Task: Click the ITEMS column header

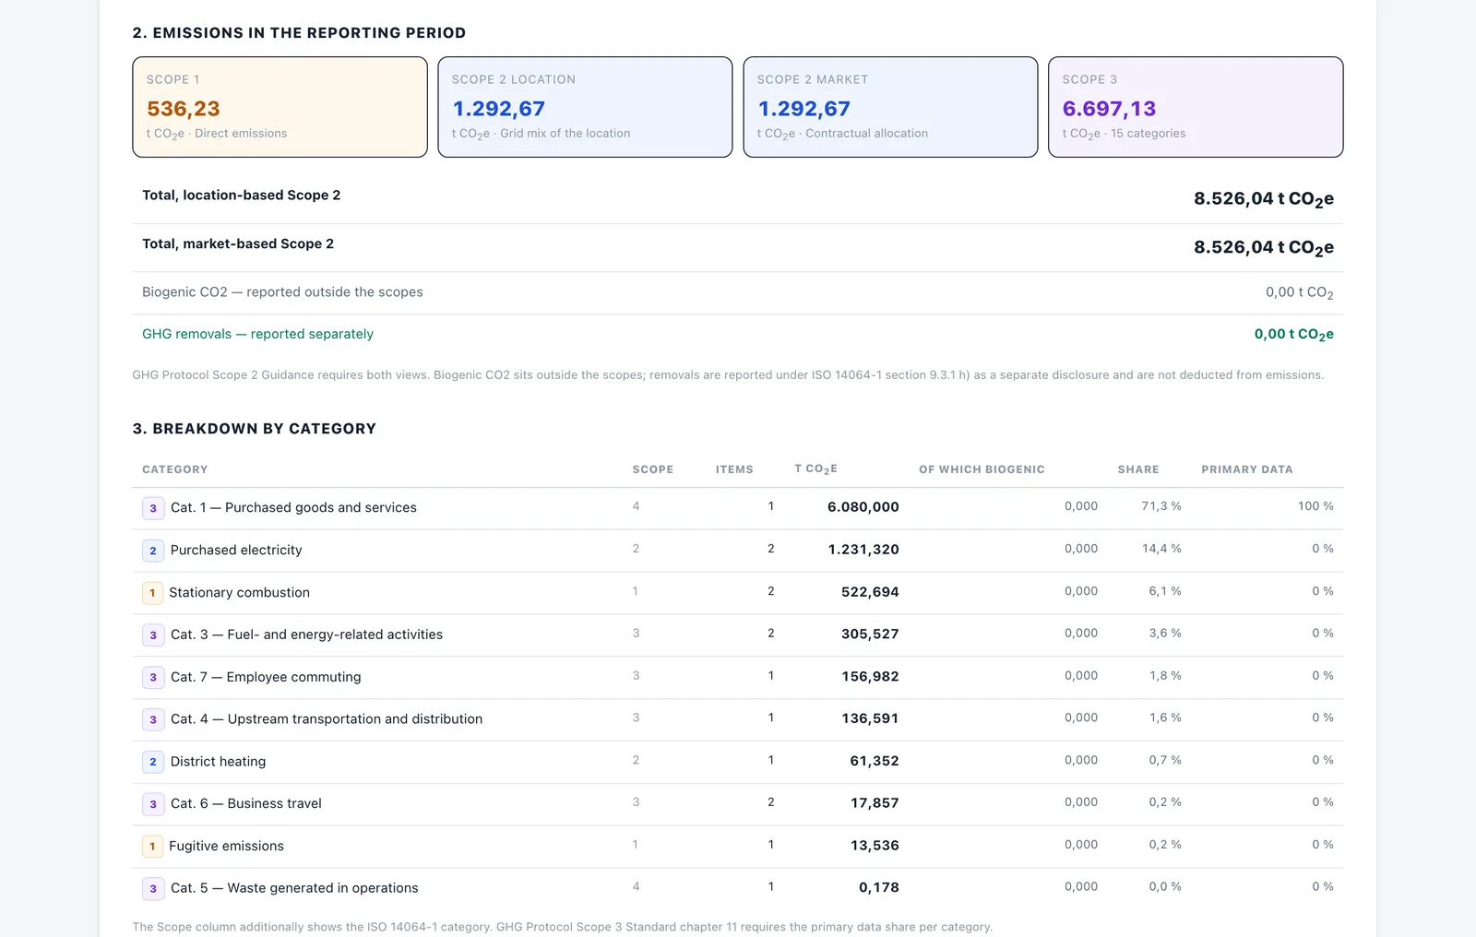Action: coord(734,469)
